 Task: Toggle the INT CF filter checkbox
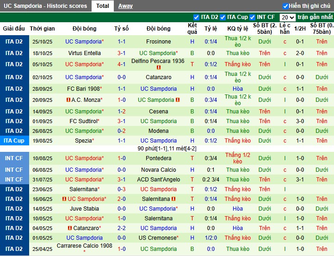253,17
